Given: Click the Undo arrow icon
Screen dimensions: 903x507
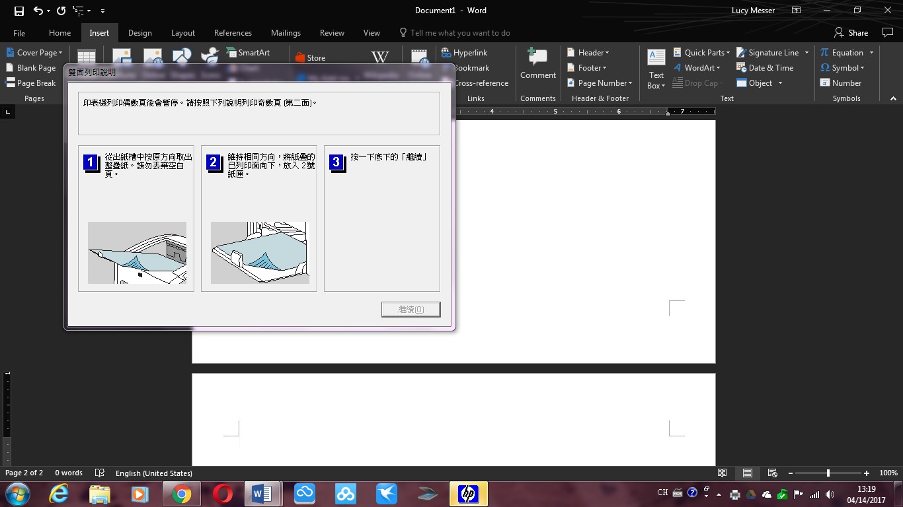Looking at the screenshot, I should tap(38, 11).
